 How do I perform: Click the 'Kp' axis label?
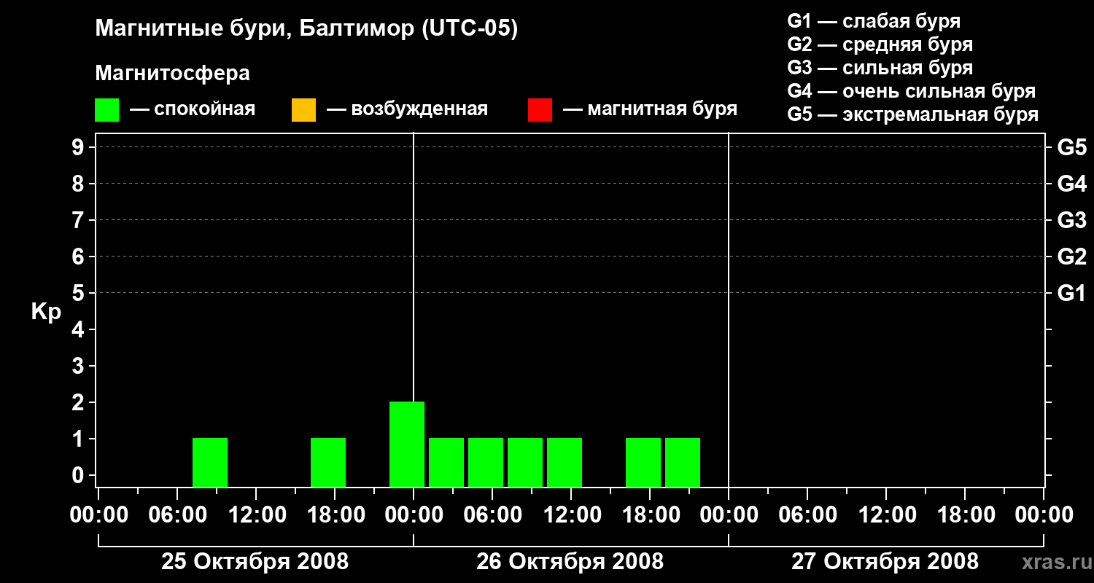point(46,313)
